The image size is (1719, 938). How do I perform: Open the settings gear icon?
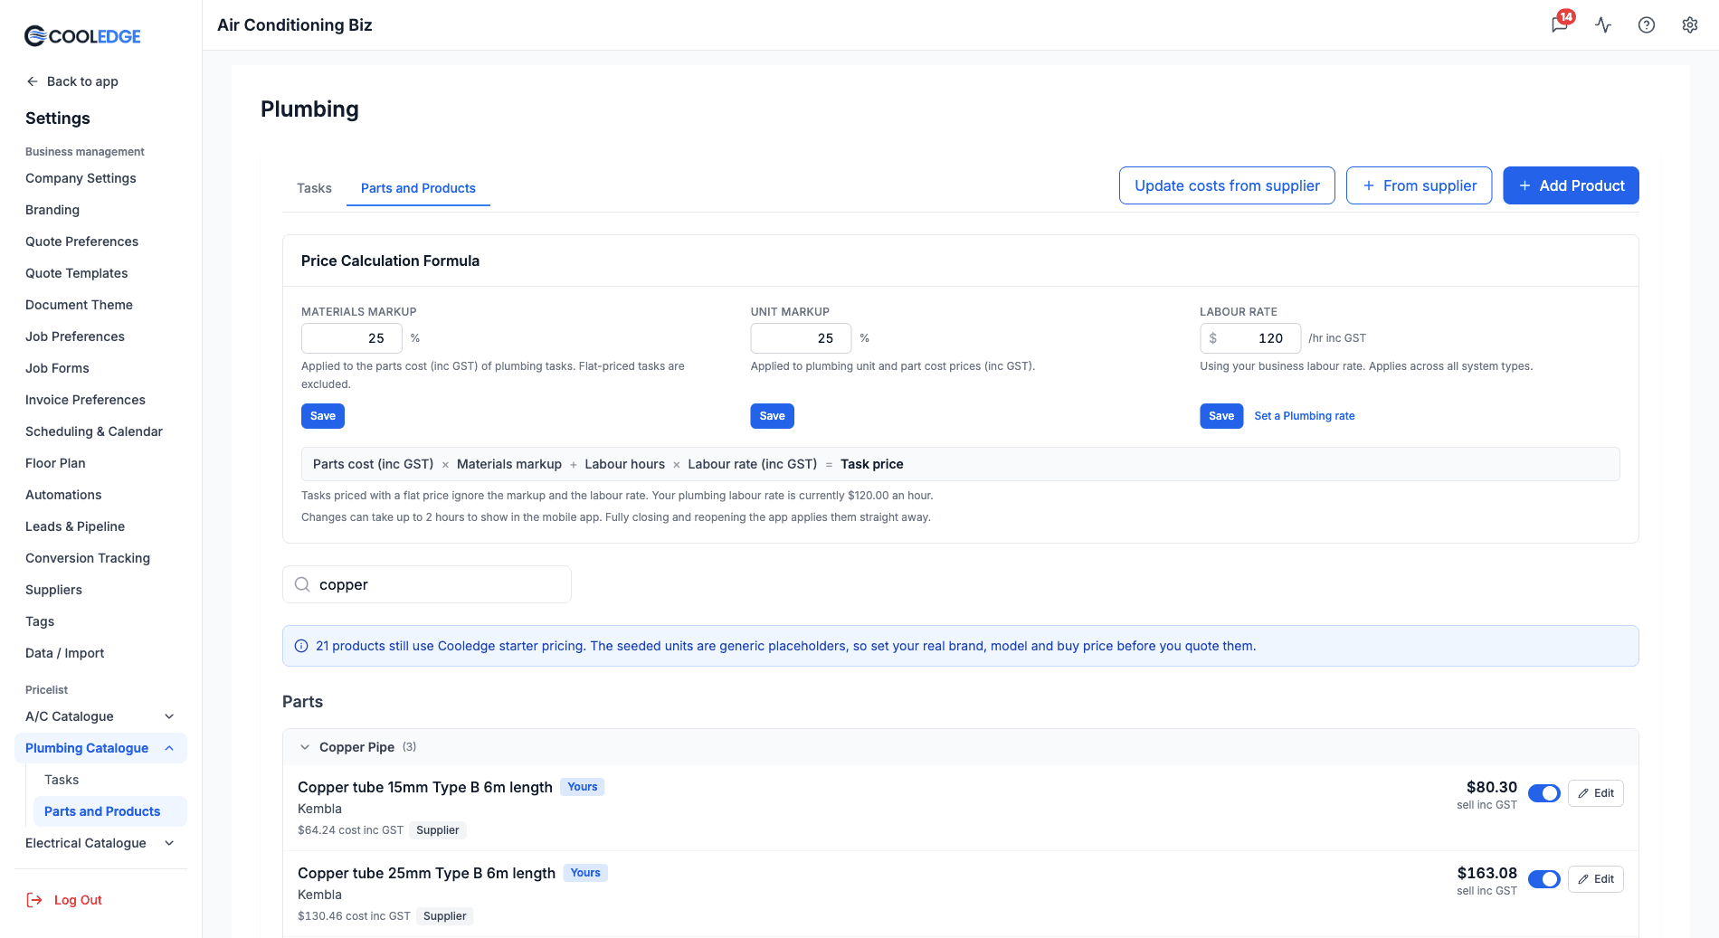click(1690, 25)
